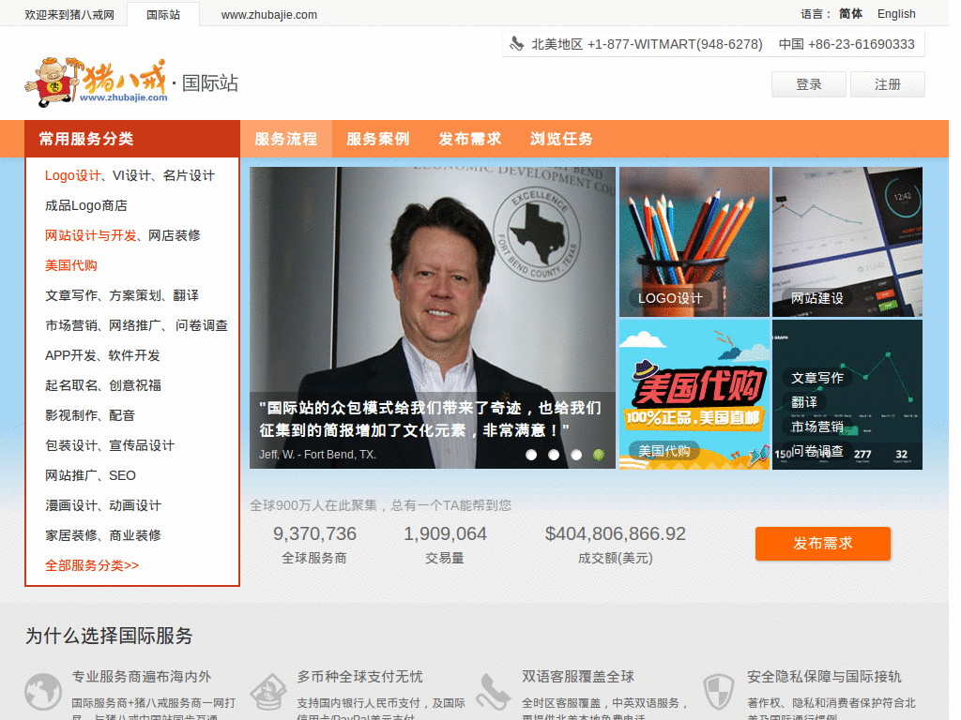Click 翻译 label on dark tile

(804, 402)
